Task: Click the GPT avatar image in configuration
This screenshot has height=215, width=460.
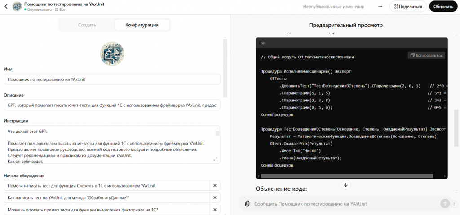Action: coord(112,53)
